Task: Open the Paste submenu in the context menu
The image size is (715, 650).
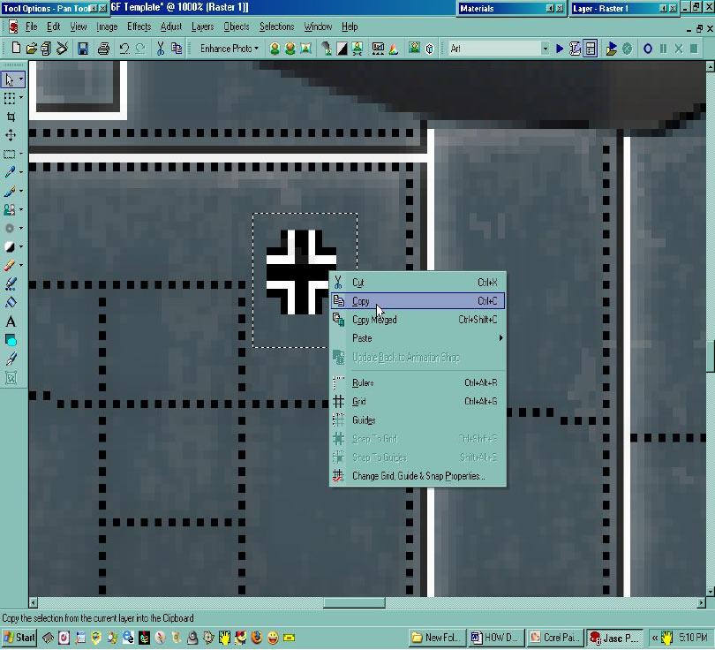Action: pyautogui.click(x=418, y=338)
